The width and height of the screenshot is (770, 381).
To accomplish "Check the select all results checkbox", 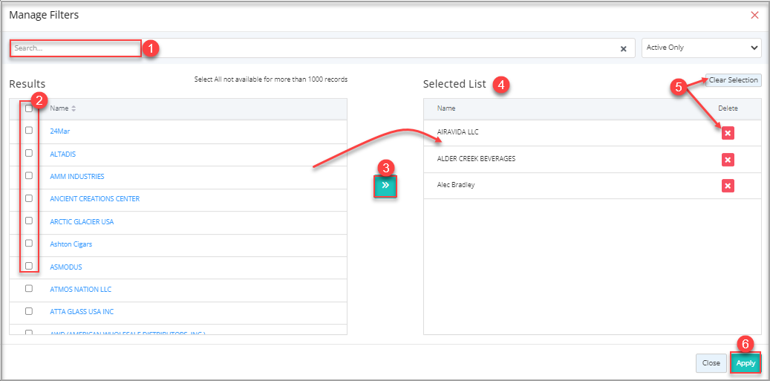I will 29,108.
